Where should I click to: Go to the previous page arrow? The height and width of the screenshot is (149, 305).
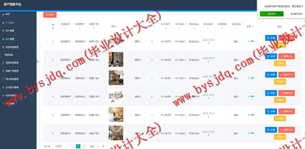point(72,146)
